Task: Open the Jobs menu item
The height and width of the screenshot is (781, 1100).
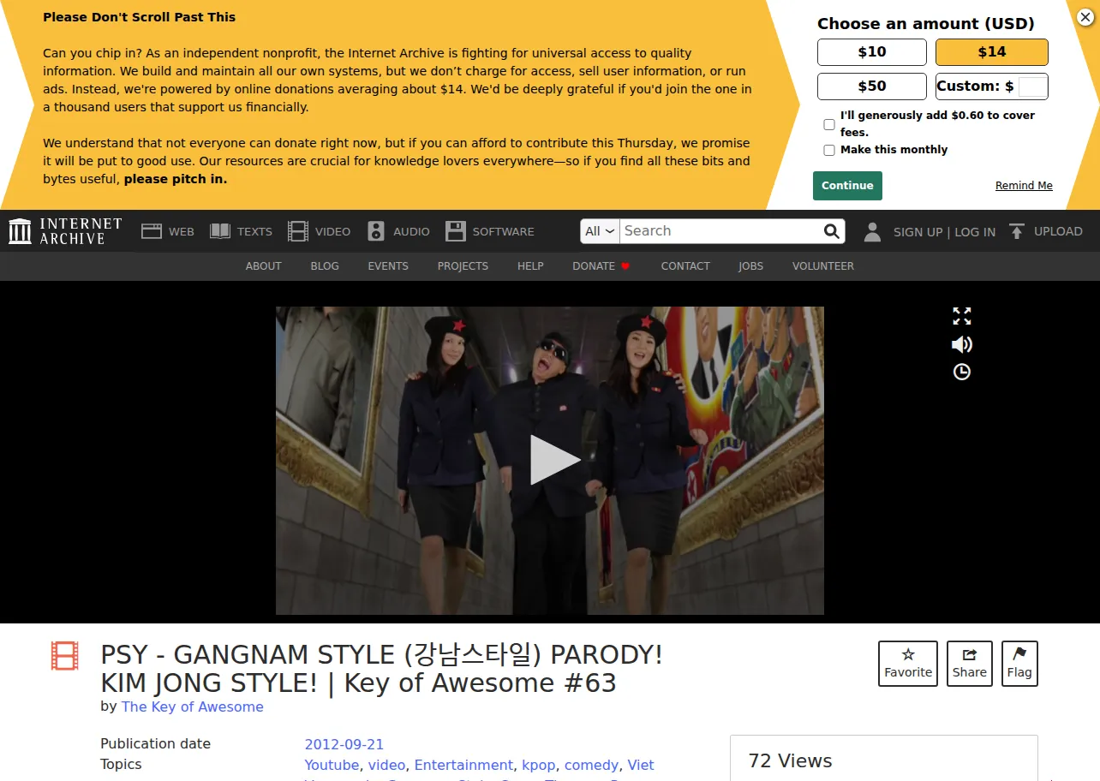Action: click(x=750, y=266)
